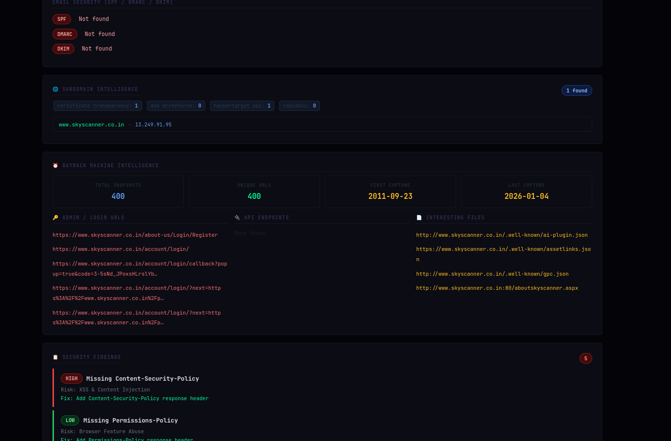The image size is (671, 441).
Task: Click the globe icon beside Subdomain Intelligence
Action: coord(55,89)
